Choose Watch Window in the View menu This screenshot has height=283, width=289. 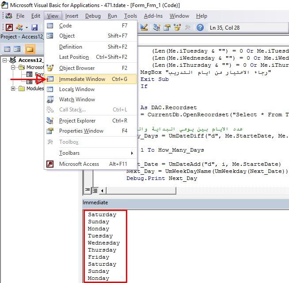point(91,99)
